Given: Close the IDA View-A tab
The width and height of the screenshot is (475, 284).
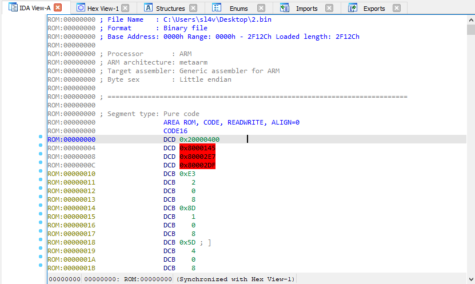Looking at the screenshot, I should pos(58,7).
